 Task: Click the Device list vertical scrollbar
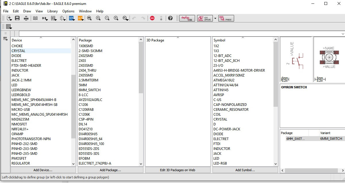click(73, 106)
